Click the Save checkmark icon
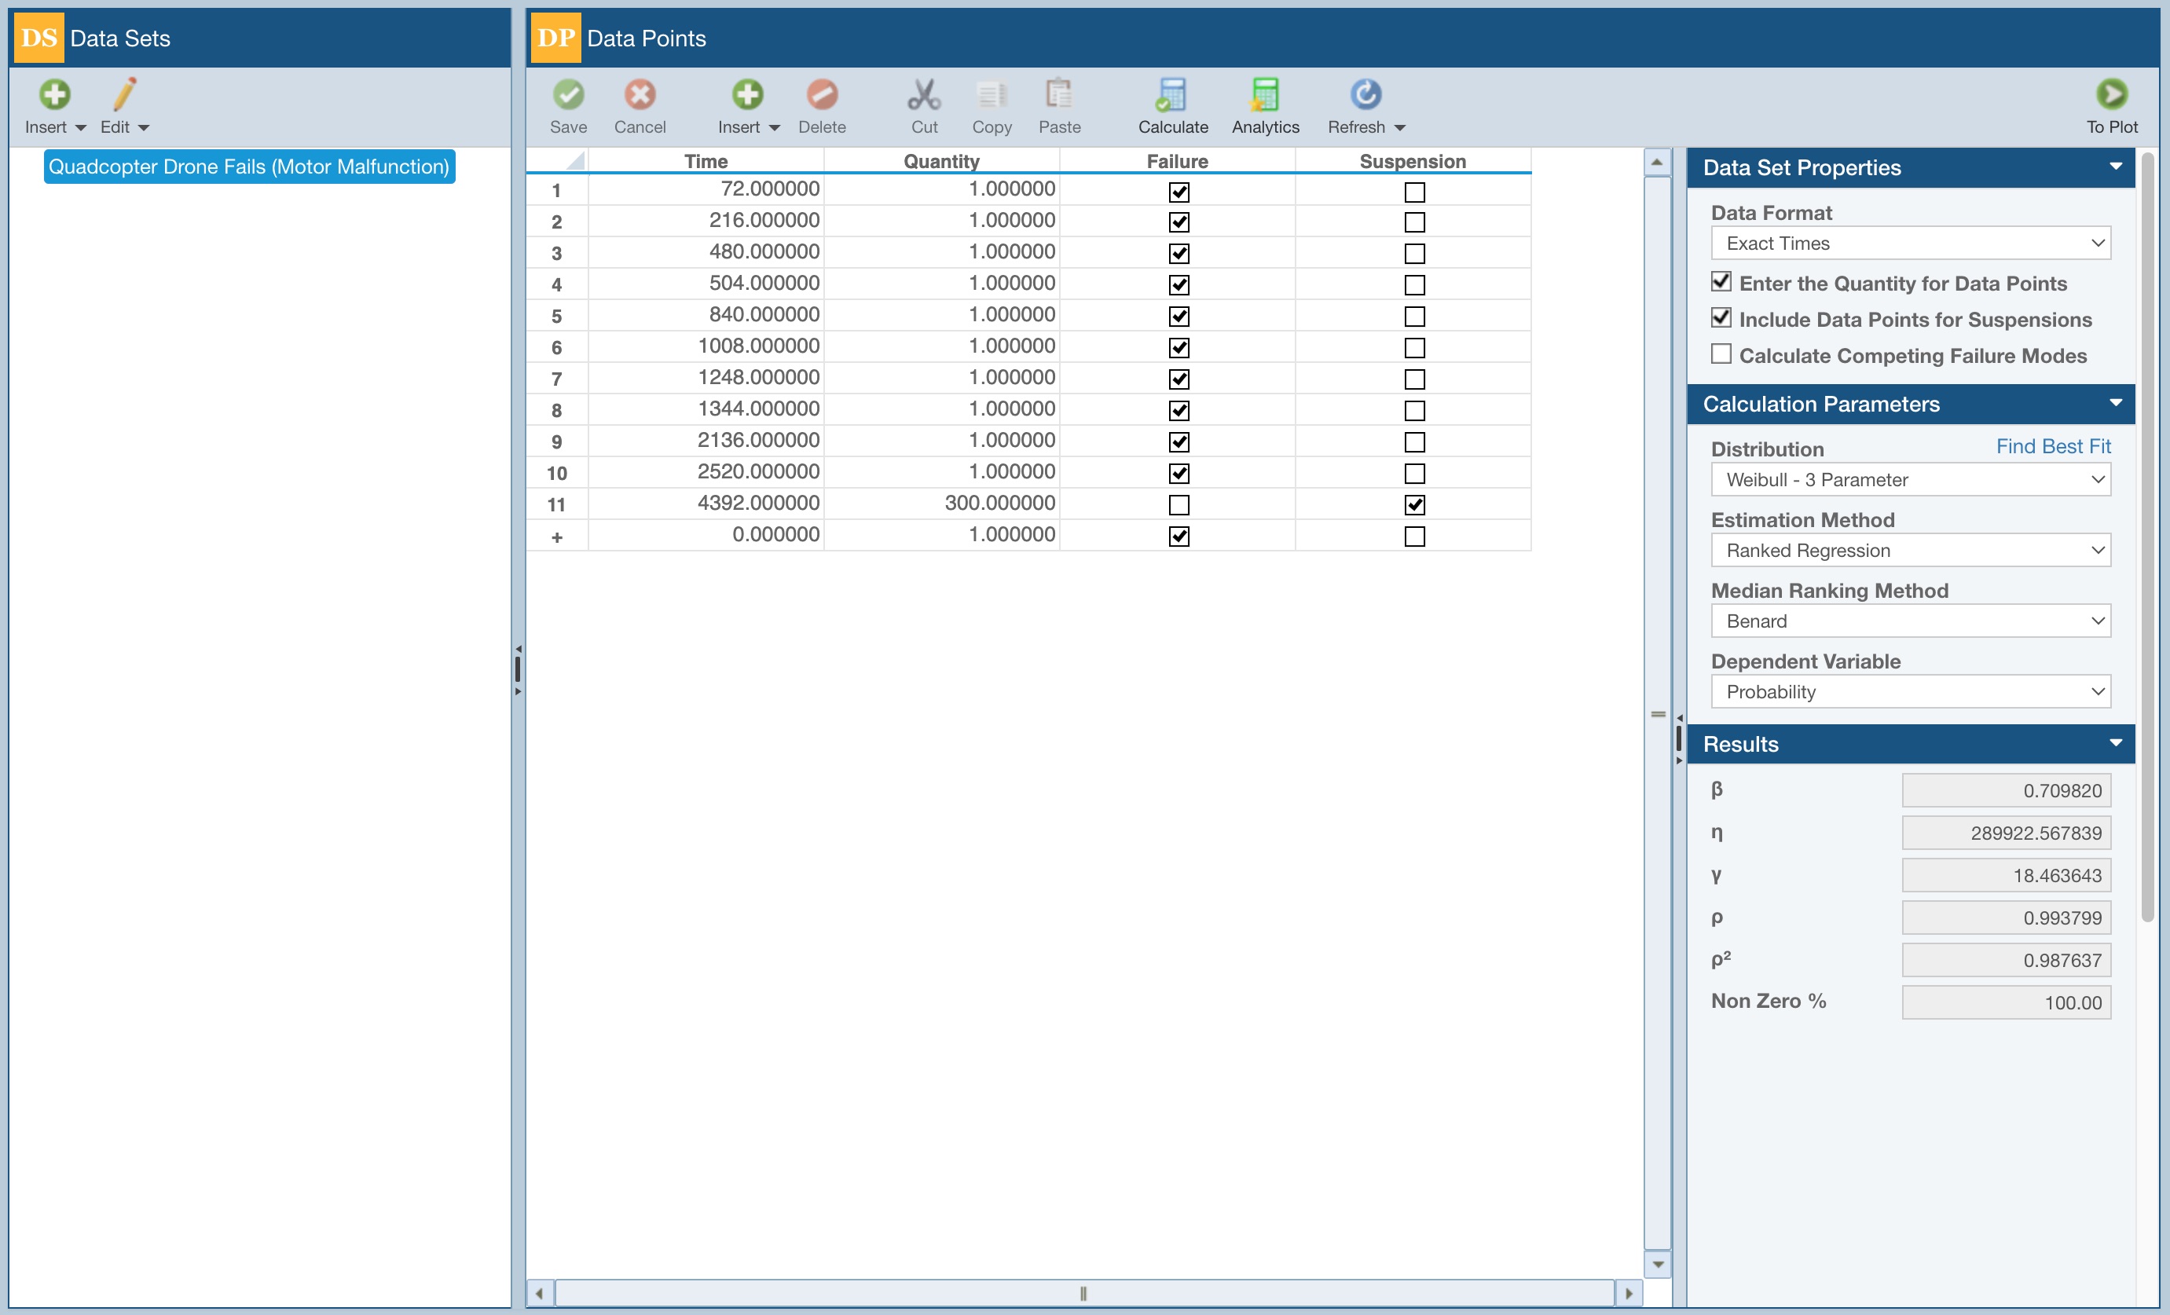Image resolution: width=2170 pixels, height=1315 pixels. pos(568,95)
